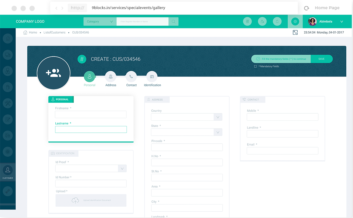Click the search magnifier button
The height and width of the screenshot is (218, 353).
tap(173, 21)
